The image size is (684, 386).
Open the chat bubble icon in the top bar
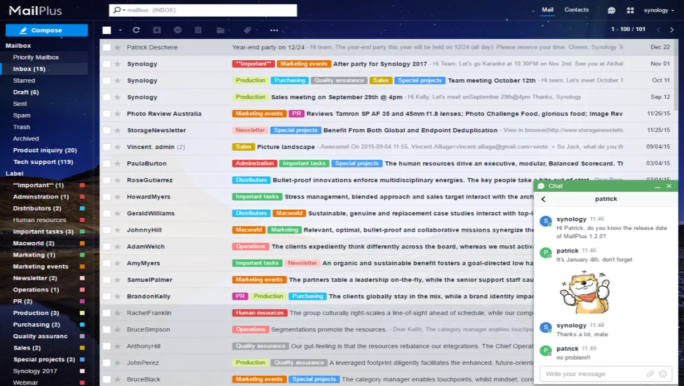(612, 10)
